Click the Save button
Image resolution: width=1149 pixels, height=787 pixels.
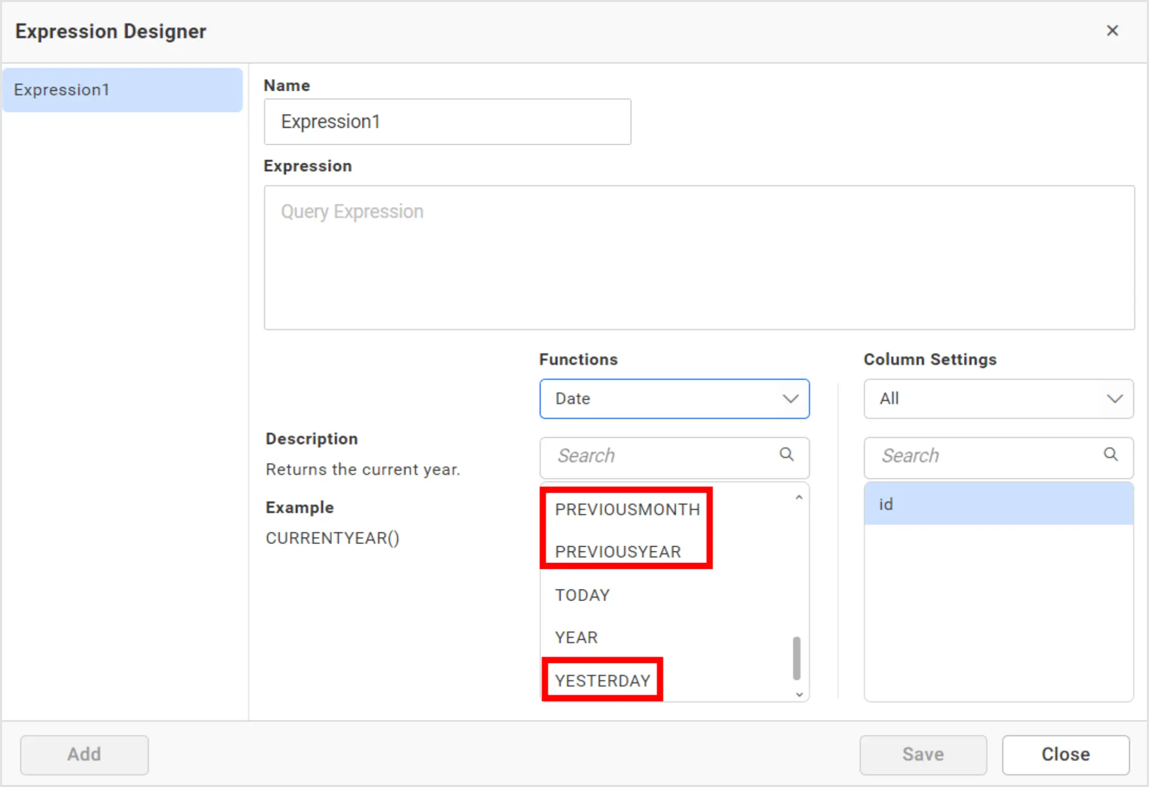[922, 754]
